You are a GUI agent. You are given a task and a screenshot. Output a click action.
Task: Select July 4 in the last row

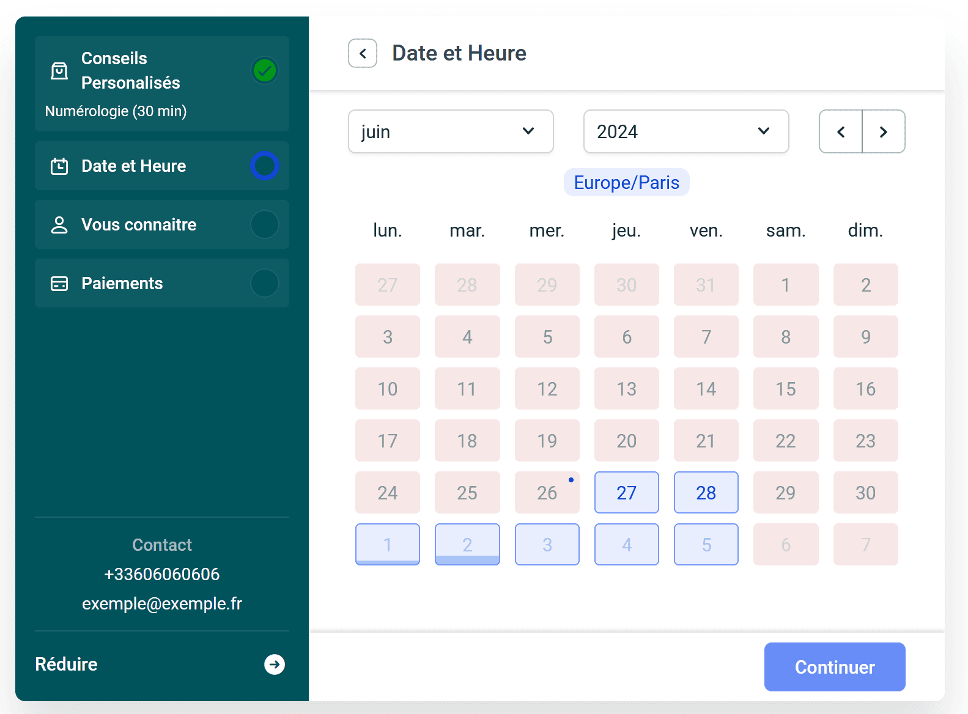click(x=627, y=544)
